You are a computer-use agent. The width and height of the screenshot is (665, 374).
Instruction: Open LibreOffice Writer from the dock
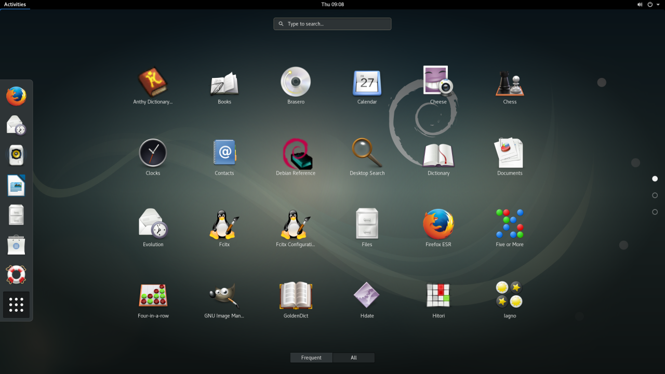16,185
